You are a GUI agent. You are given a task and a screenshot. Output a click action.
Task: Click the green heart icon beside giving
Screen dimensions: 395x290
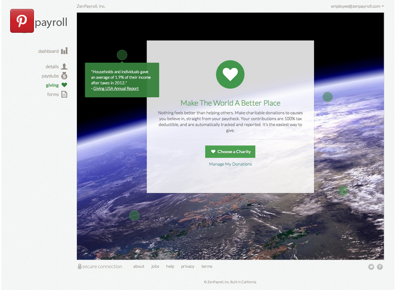pyautogui.click(x=64, y=85)
